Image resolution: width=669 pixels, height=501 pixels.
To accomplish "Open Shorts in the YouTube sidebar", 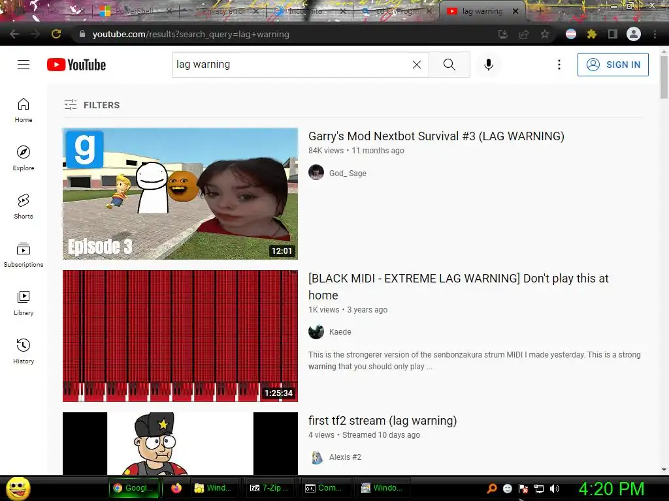I will [x=24, y=206].
